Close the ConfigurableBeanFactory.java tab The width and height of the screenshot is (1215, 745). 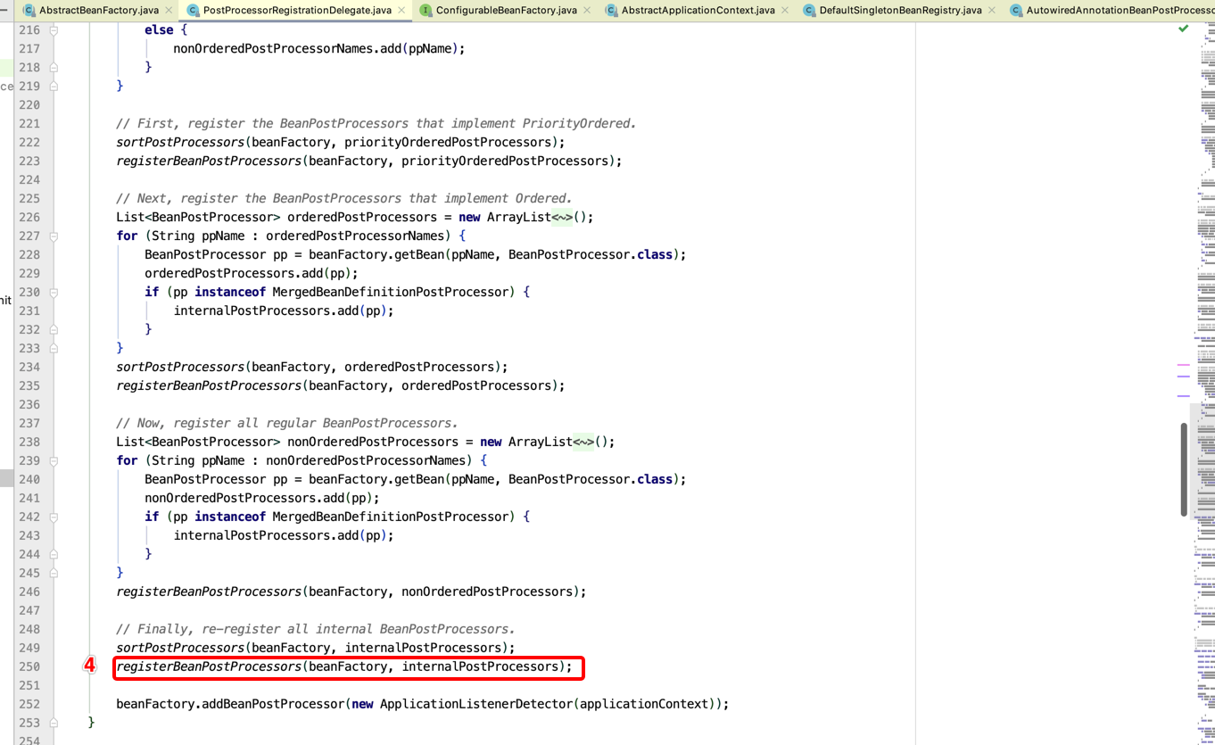[x=587, y=10]
